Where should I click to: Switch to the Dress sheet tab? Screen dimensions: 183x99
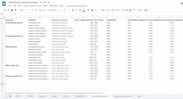pos(55,96)
